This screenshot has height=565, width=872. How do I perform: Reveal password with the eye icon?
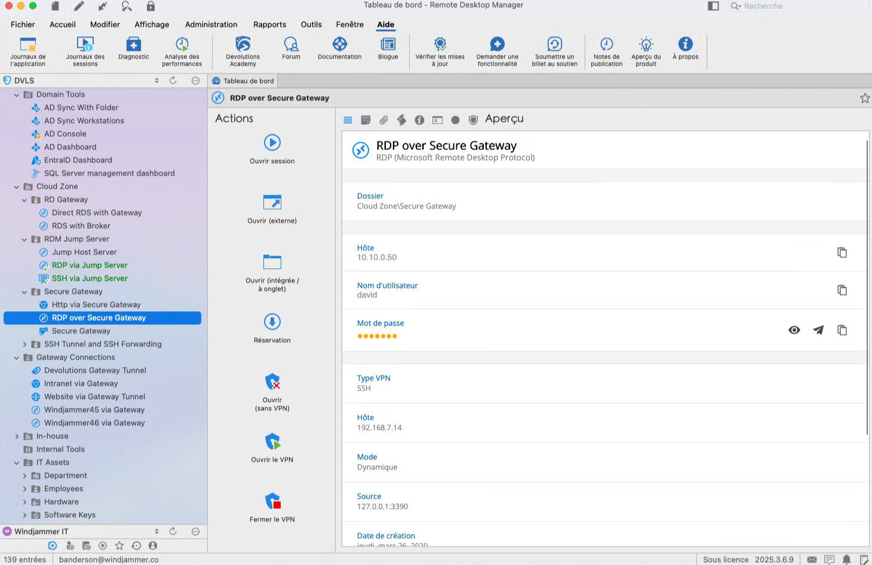pyautogui.click(x=794, y=330)
